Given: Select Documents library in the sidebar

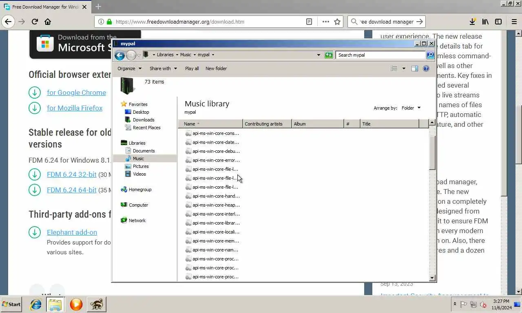Looking at the screenshot, I should [144, 151].
